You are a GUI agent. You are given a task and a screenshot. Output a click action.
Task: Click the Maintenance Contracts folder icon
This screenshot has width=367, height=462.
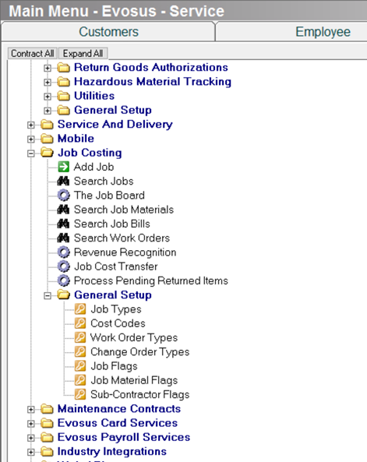click(47, 409)
